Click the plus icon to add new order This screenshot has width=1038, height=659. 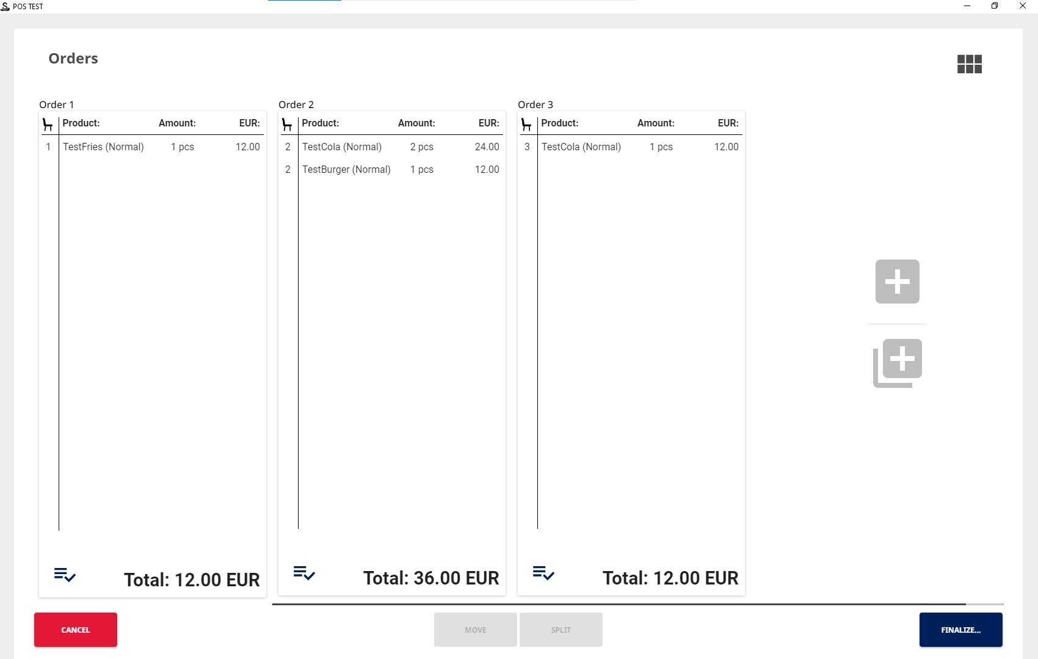coord(897,282)
